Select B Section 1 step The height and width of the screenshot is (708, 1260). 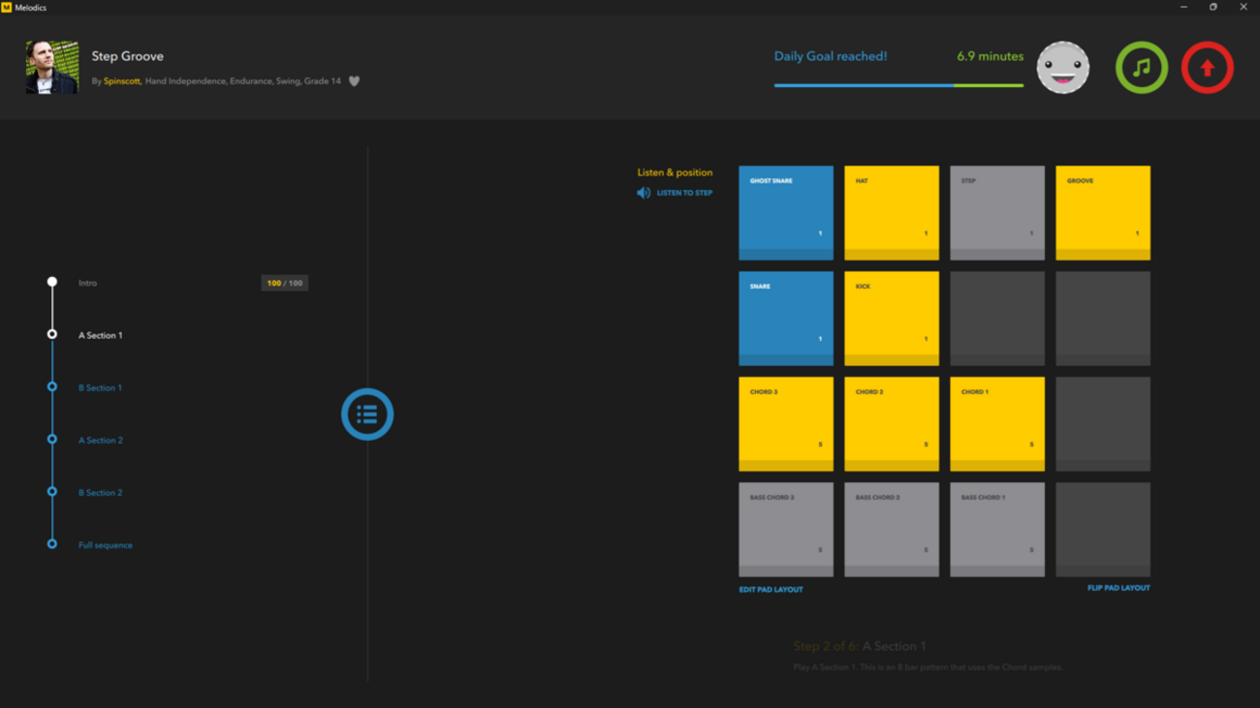tap(100, 387)
